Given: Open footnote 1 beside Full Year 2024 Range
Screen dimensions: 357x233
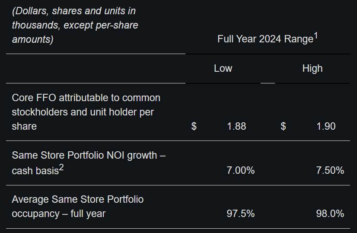Looking at the screenshot, I should tap(316, 36).
